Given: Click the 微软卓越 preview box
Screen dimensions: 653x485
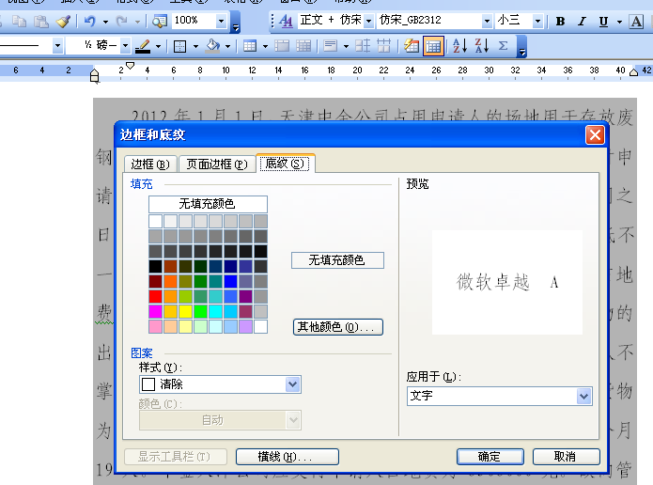Looking at the screenshot, I should click(507, 283).
